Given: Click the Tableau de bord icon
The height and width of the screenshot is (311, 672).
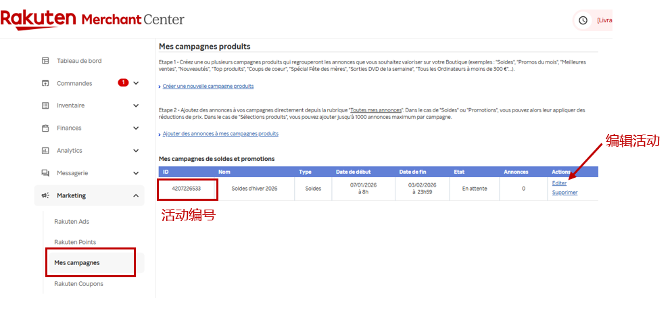Looking at the screenshot, I should click(x=45, y=61).
